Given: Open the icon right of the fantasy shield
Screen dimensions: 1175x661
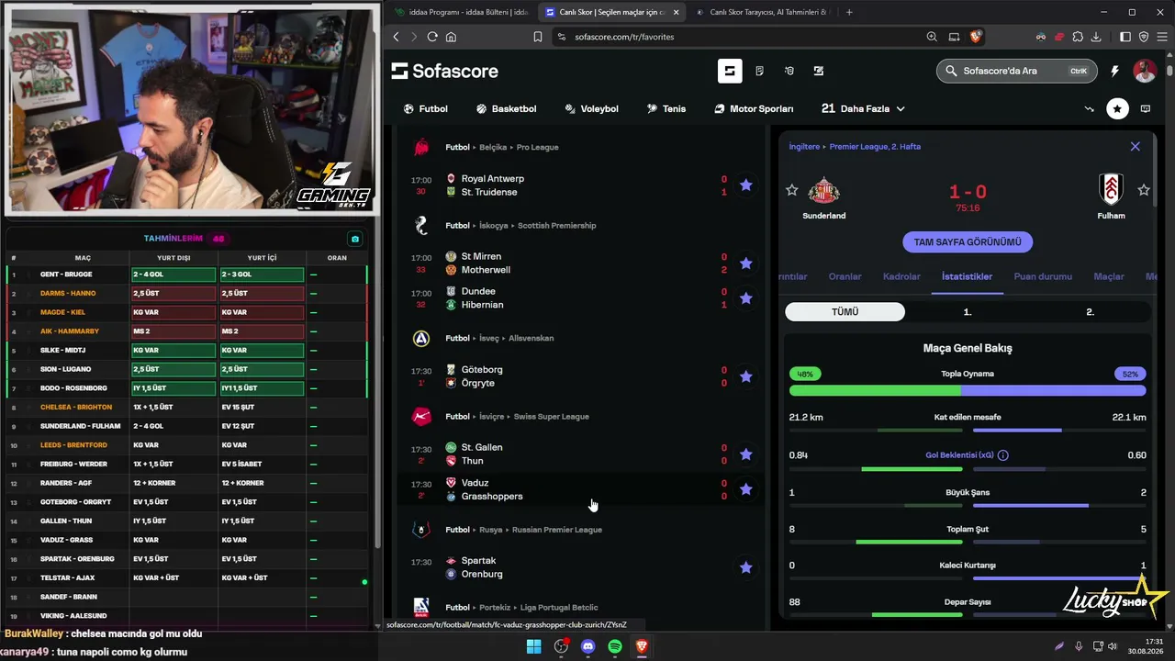Looking at the screenshot, I should point(819,71).
